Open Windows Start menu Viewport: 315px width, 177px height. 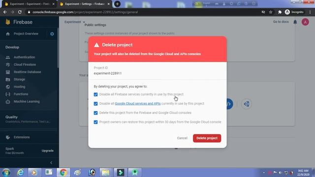[x=6, y=173]
